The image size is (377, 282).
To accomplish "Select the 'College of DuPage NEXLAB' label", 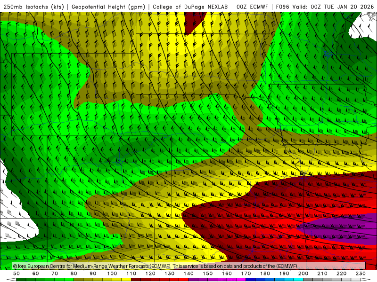I will click(190, 7).
